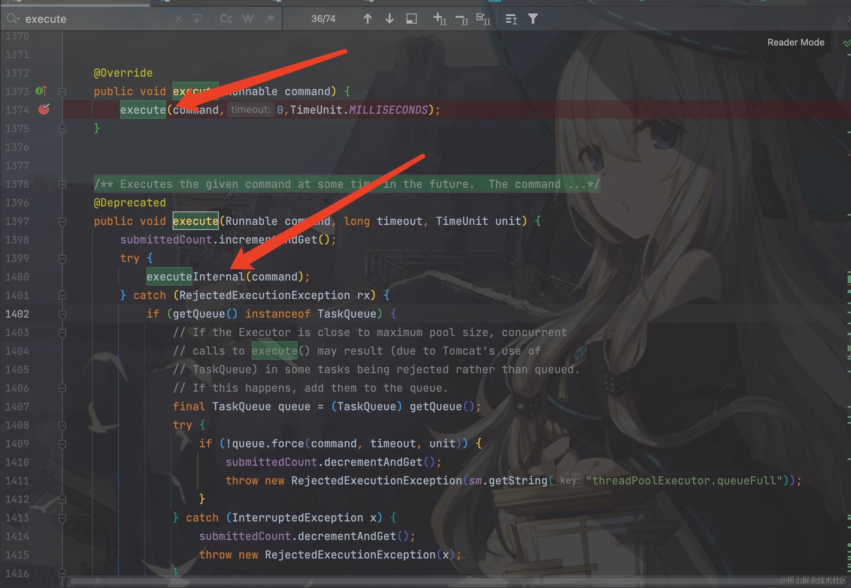Click the implements-method gutter icon on line 1373
851x588 pixels.
click(41, 91)
